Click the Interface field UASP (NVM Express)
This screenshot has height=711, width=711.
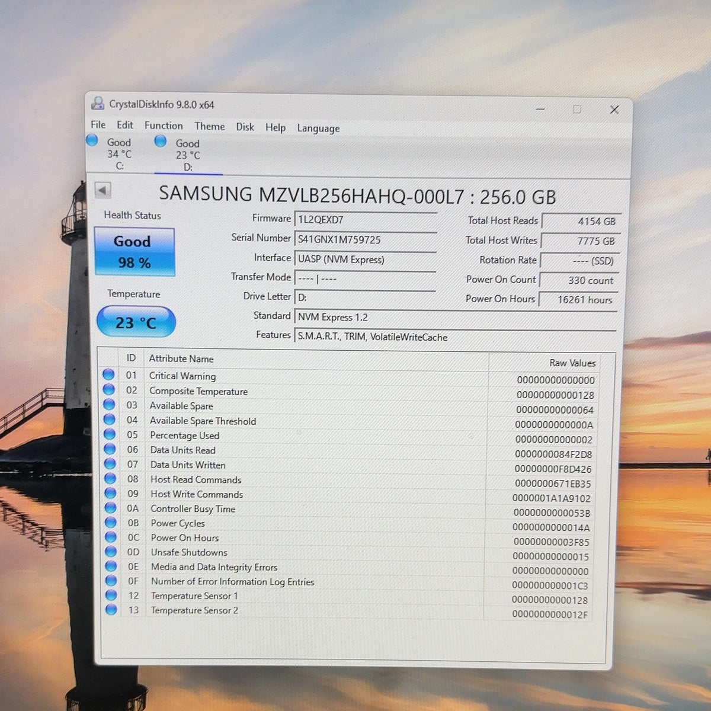(365, 260)
